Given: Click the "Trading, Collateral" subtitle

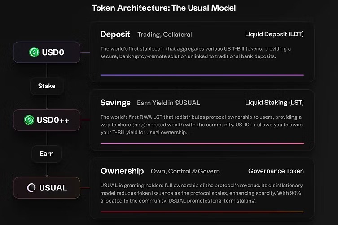Looking at the screenshot, I should coord(164,35).
